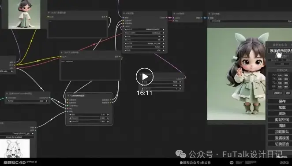292x166 pixels.
Task: Decrease ControlNet strength 0.50 with left arrow
Action: [70, 114]
